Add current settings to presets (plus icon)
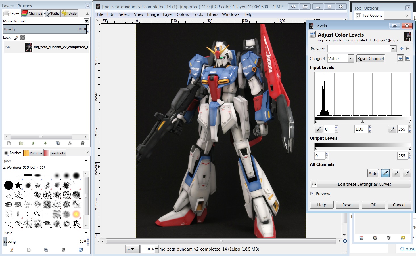 (x=402, y=49)
